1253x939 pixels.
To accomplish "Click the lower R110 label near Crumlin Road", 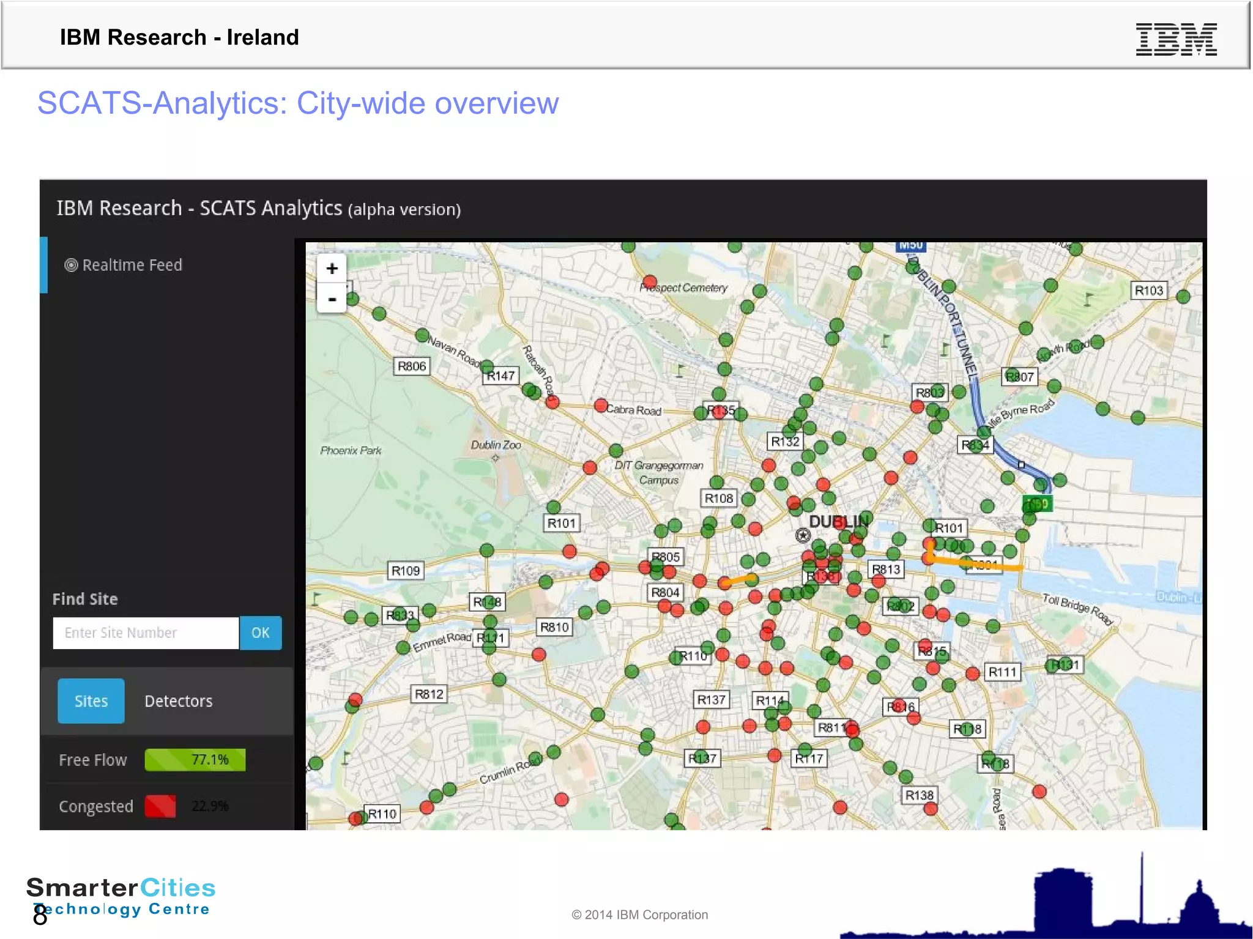I will [x=382, y=814].
